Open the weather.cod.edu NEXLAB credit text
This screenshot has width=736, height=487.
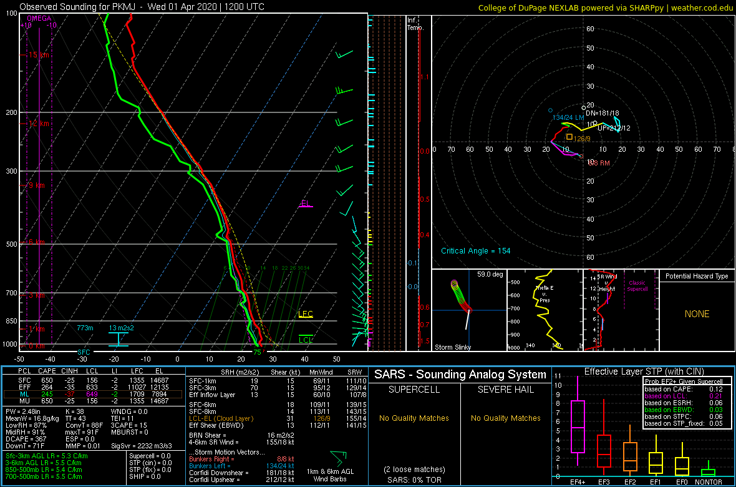click(606, 7)
